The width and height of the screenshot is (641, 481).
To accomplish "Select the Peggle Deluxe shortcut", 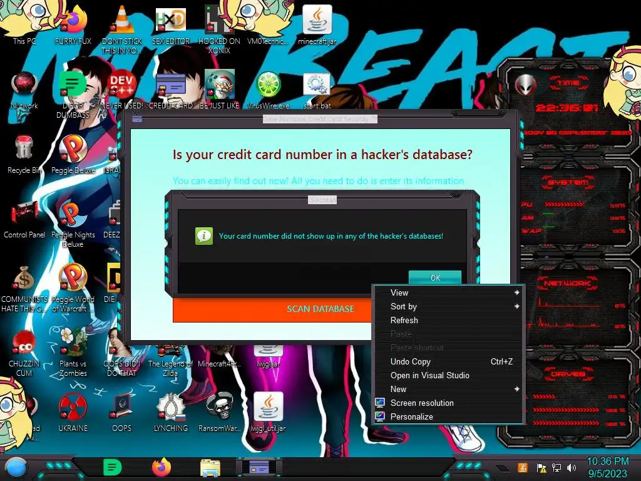I will point(73,155).
